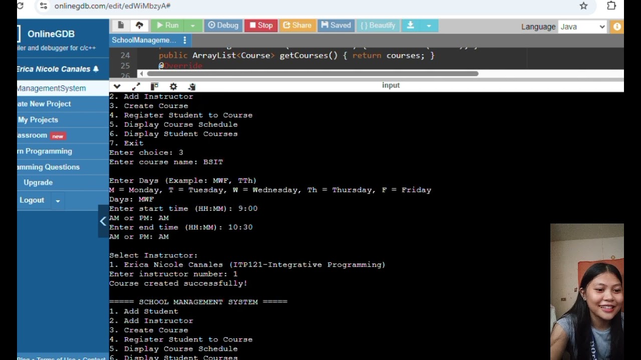Click 'Course created successfully!' console text
Viewport: 641px width, 360px height.
178,283
